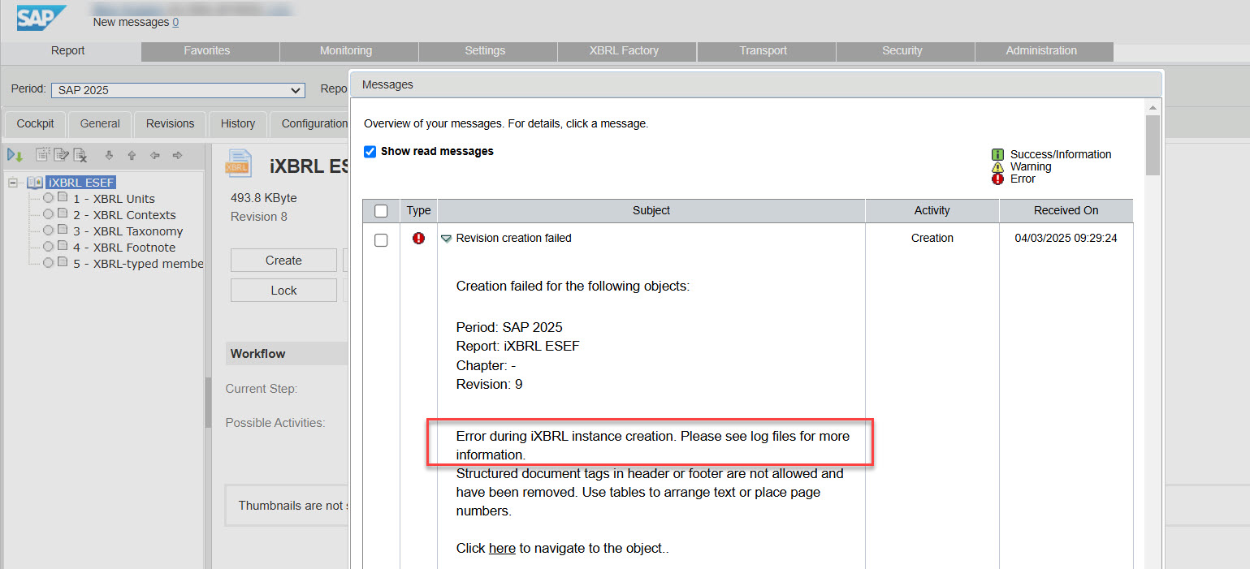Image resolution: width=1250 pixels, height=569 pixels.
Task: Sort messages by the Subject column header
Action: click(651, 210)
